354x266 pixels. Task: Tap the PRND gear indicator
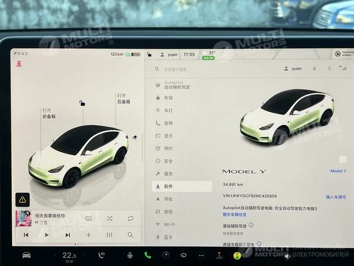pos(21,54)
